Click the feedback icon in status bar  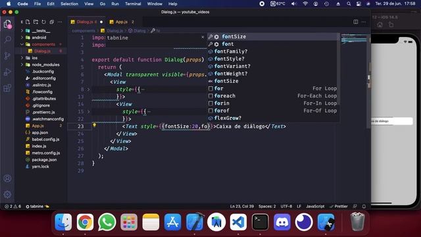355,206
